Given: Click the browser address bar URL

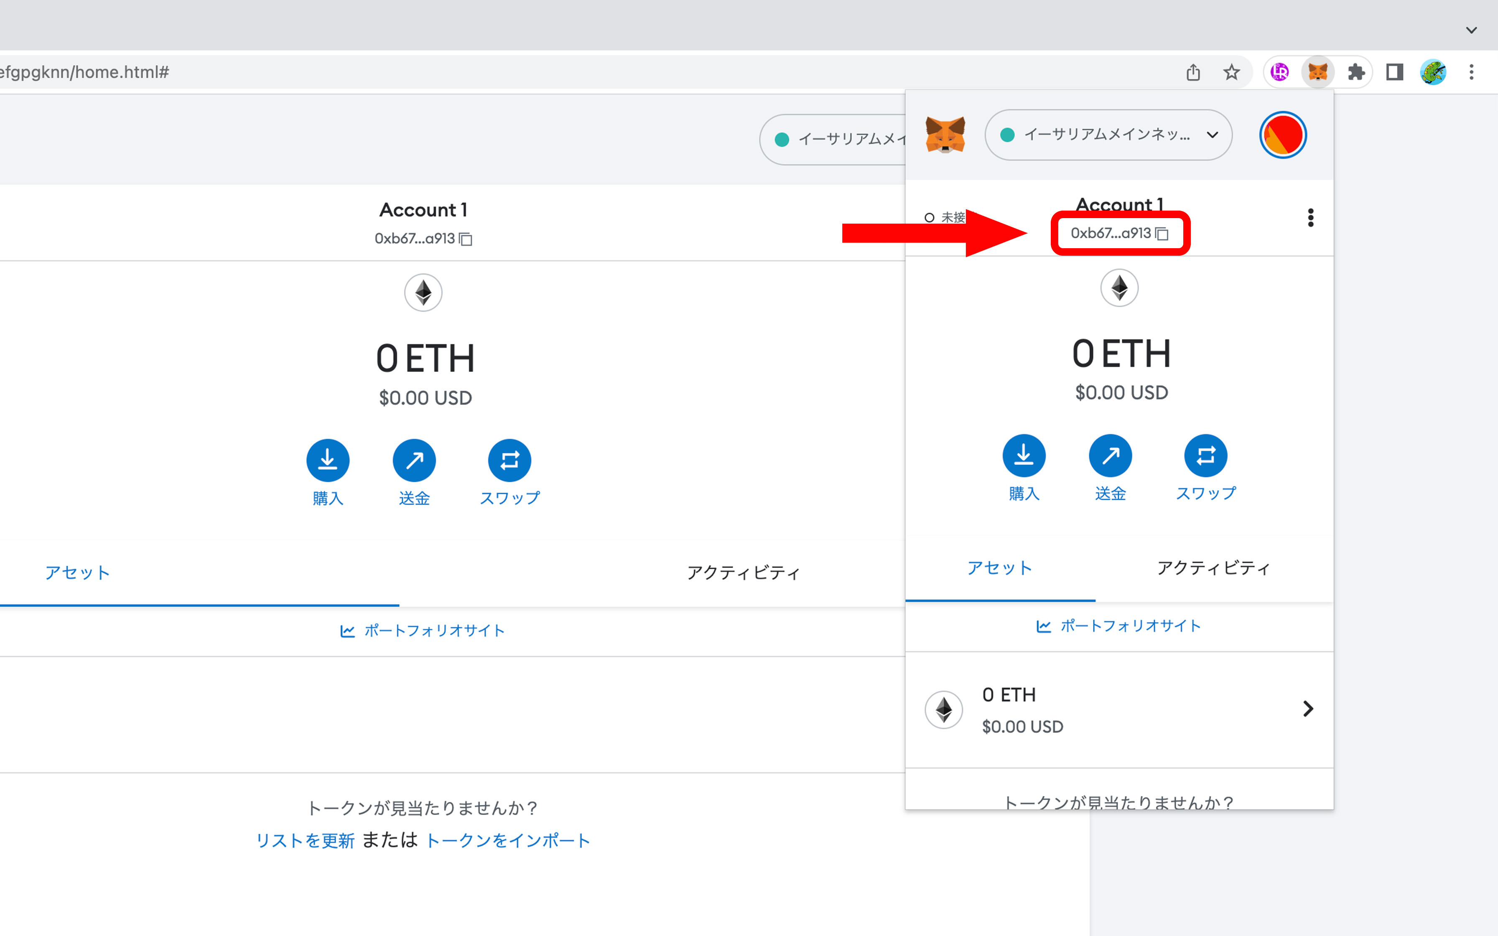Looking at the screenshot, I should (x=84, y=72).
